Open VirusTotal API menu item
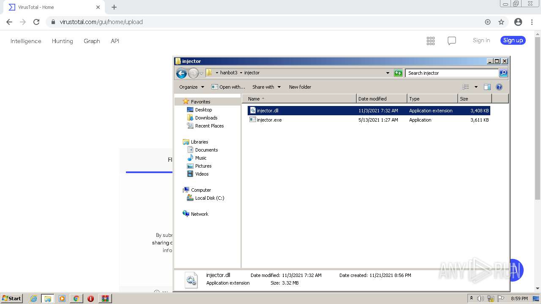Image resolution: width=541 pixels, height=304 pixels. point(115,41)
